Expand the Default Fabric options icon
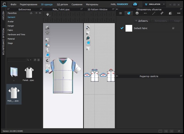 point(173,28)
